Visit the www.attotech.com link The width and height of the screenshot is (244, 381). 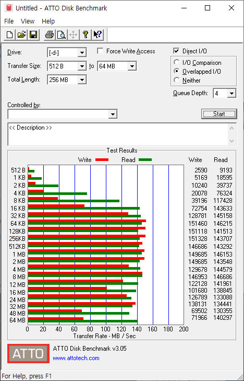tap(76, 358)
